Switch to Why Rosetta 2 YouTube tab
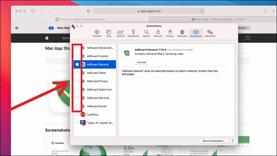The height and width of the screenshot is (156, 277). click(213, 19)
